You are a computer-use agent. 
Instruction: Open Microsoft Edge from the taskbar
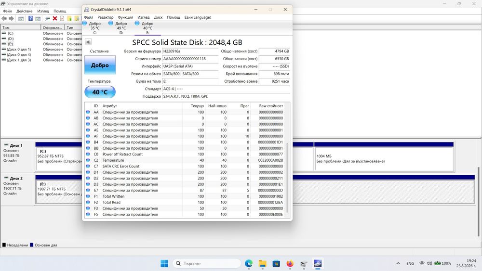[x=249, y=263]
